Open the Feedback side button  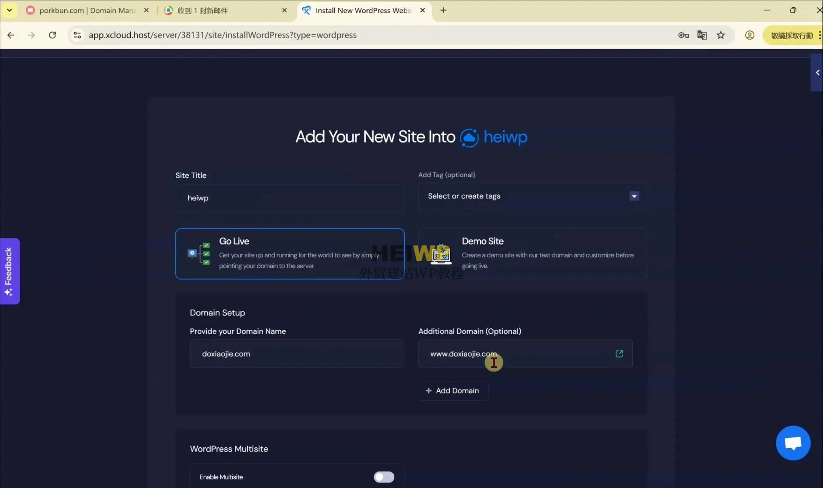coord(9,271)
